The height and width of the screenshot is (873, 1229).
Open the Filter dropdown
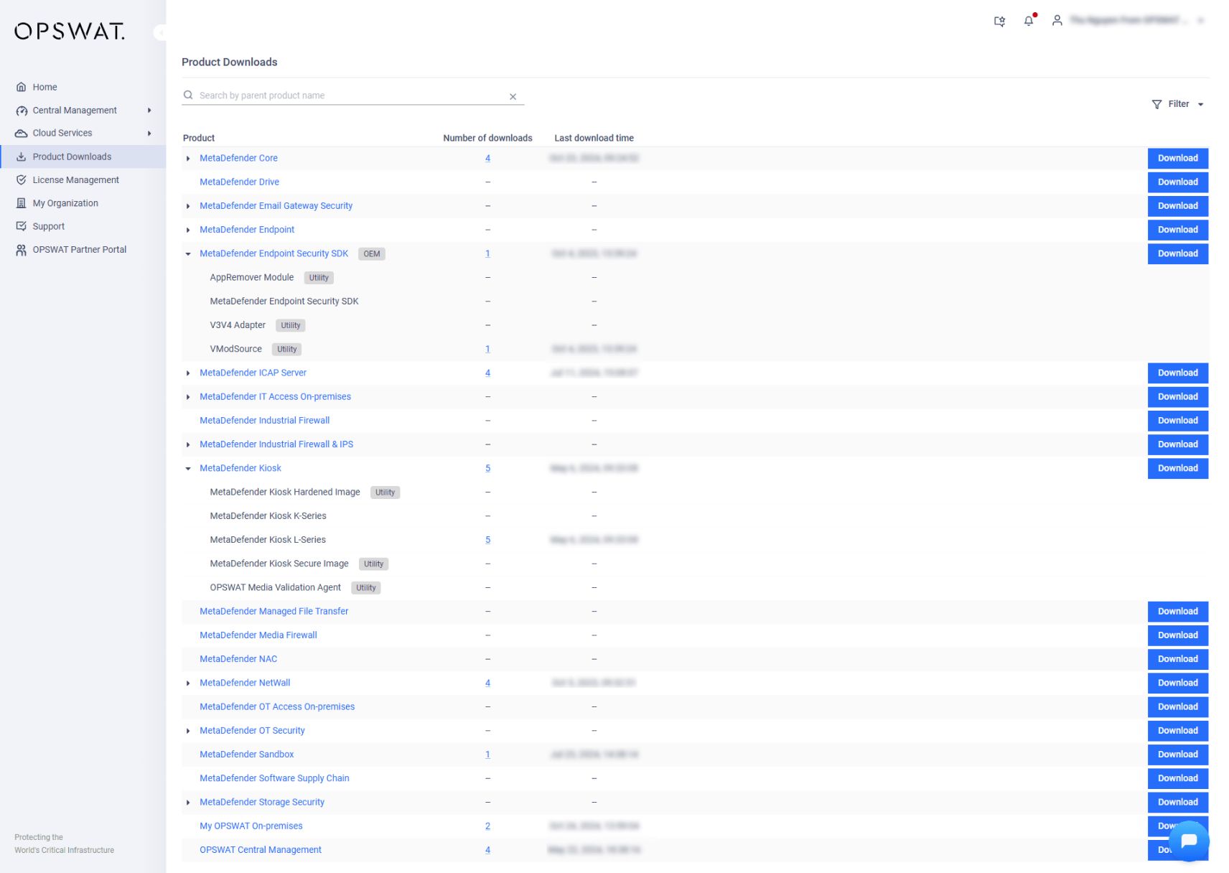[1176, 103]
